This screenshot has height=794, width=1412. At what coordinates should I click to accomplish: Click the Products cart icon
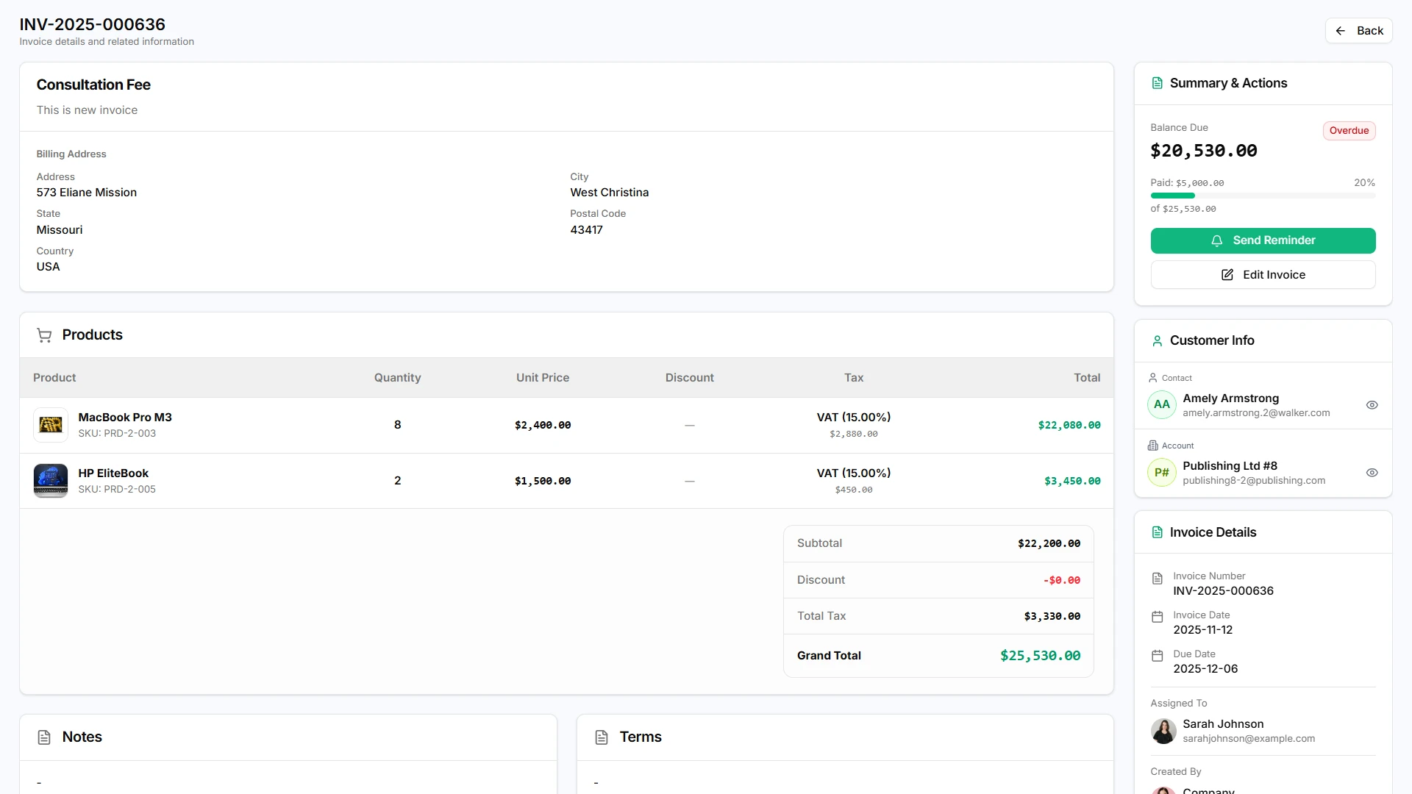(x=44, y=335)
